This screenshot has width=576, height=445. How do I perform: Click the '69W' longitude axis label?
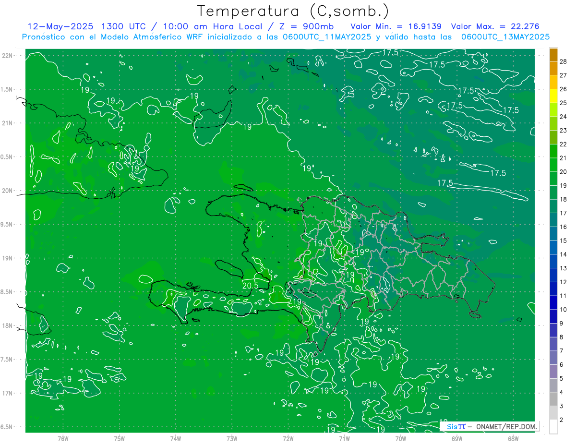(x=457, y=438)
